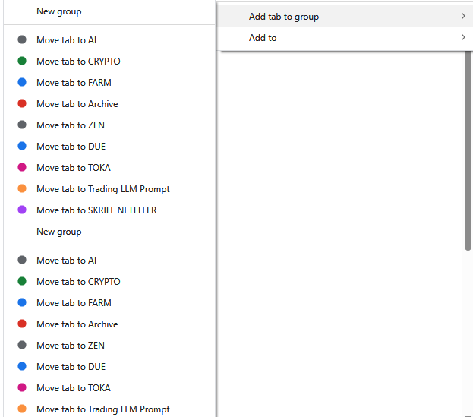
Task: Move tab to ZEN using the upper list entry
Action: 71,125
